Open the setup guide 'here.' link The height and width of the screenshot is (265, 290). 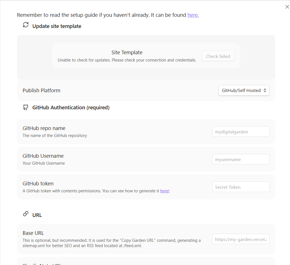click(193, 15)
